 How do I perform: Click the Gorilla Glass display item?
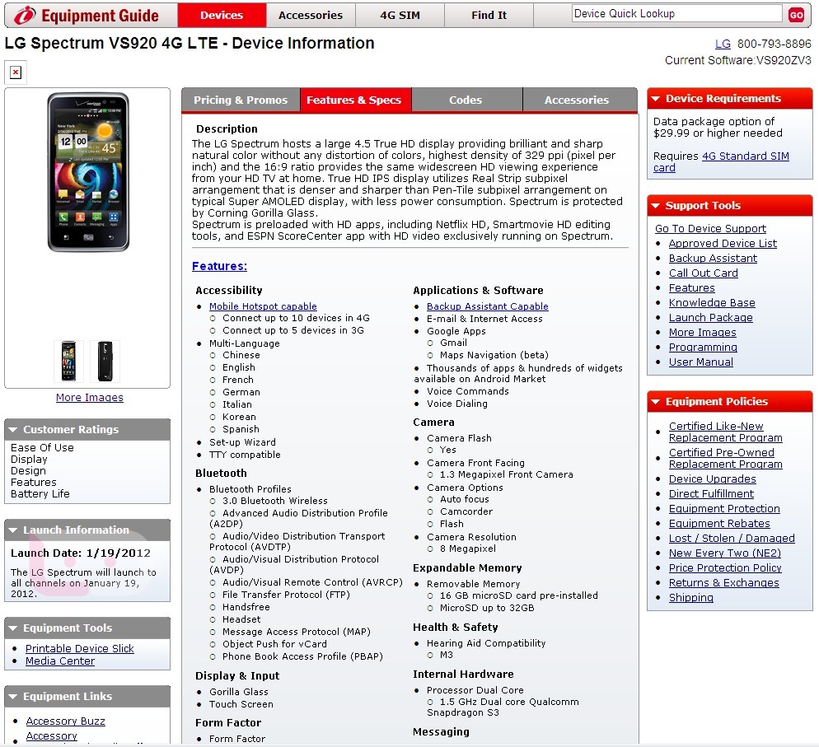[x=239, y=692]
